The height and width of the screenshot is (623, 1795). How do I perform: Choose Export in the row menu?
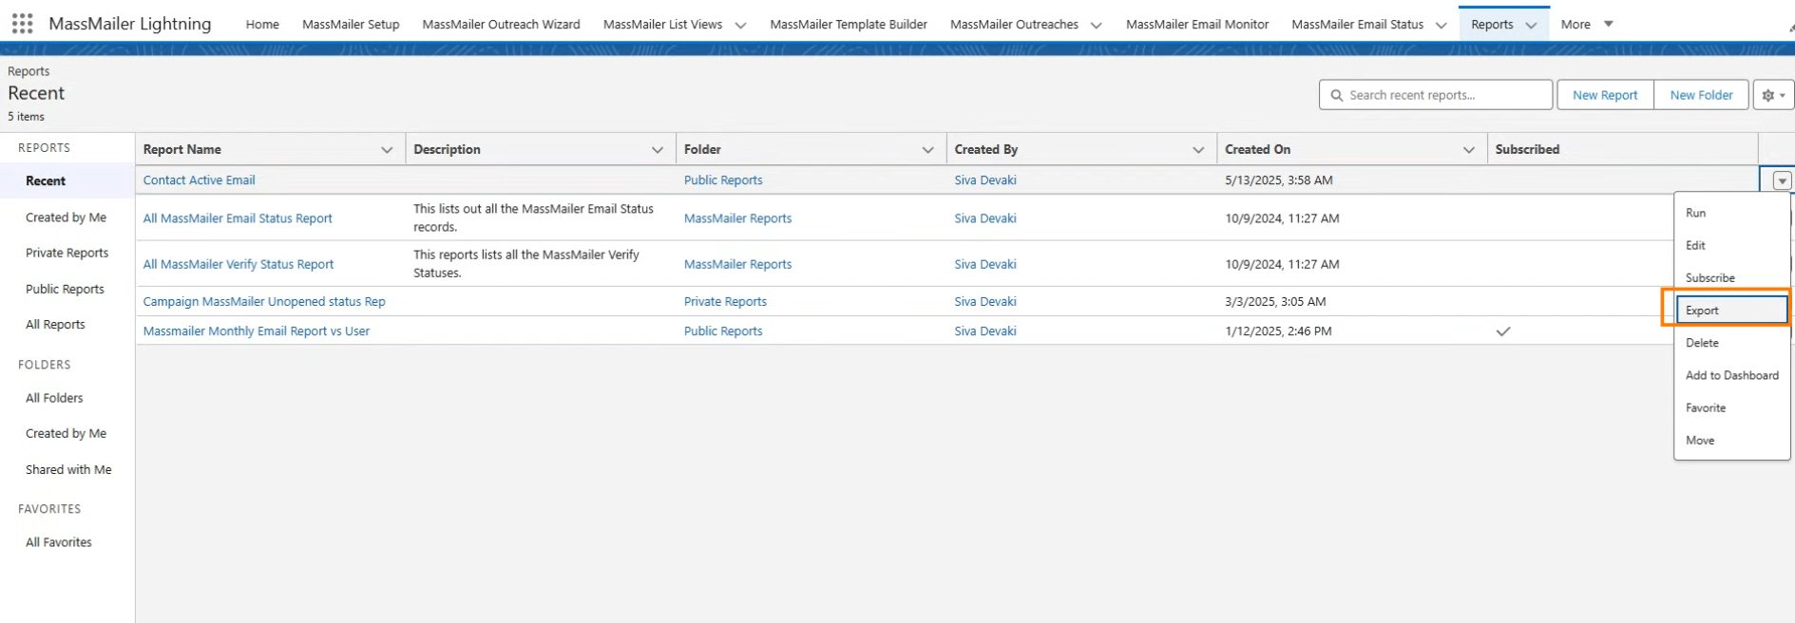tap(1731, 310)
